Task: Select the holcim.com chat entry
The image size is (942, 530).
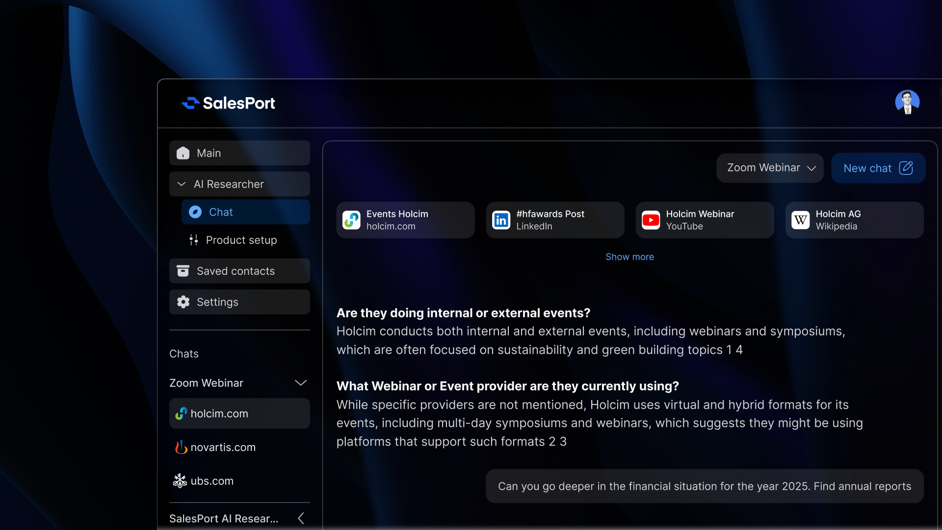Action: pyautogui.click(x=219, y=413)
